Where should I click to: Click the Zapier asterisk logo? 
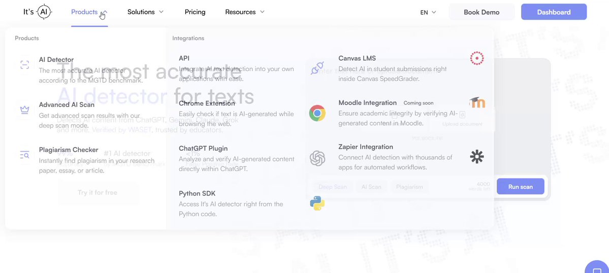[x=476, y=156]
